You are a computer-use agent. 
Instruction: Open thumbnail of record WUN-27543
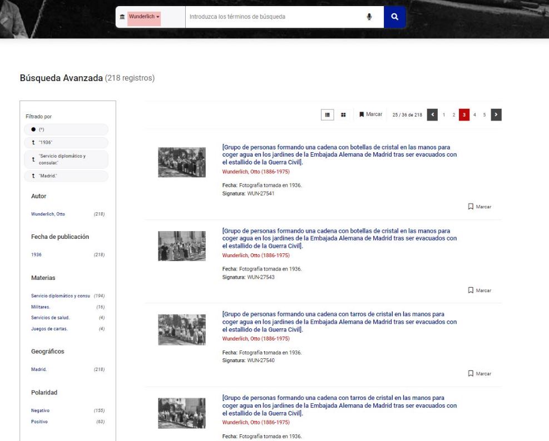click(182, 246)
